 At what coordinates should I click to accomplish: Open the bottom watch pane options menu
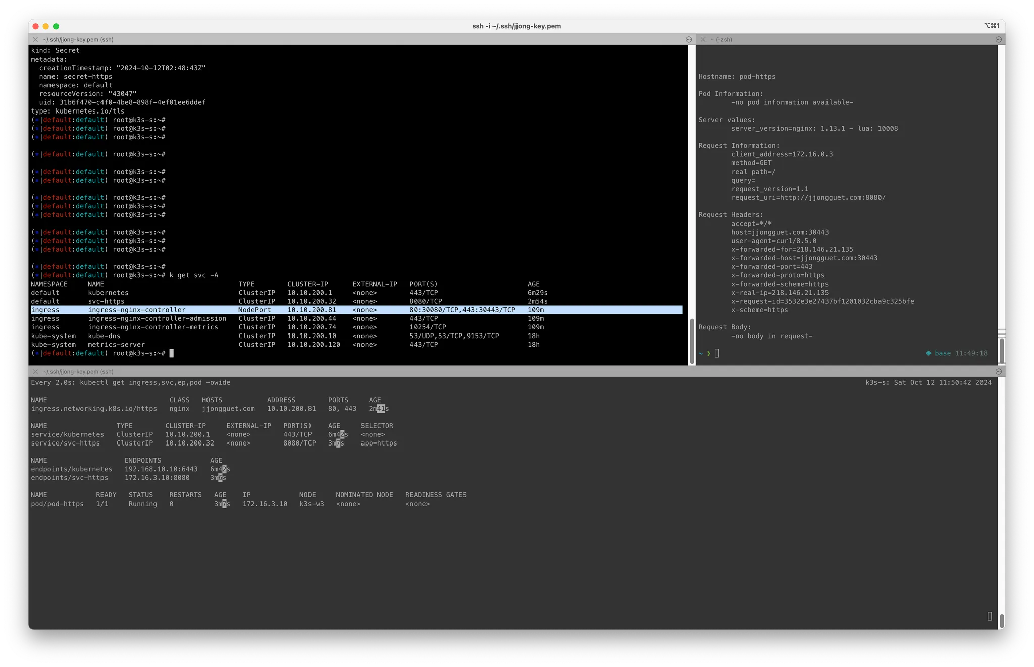point(998,371)
